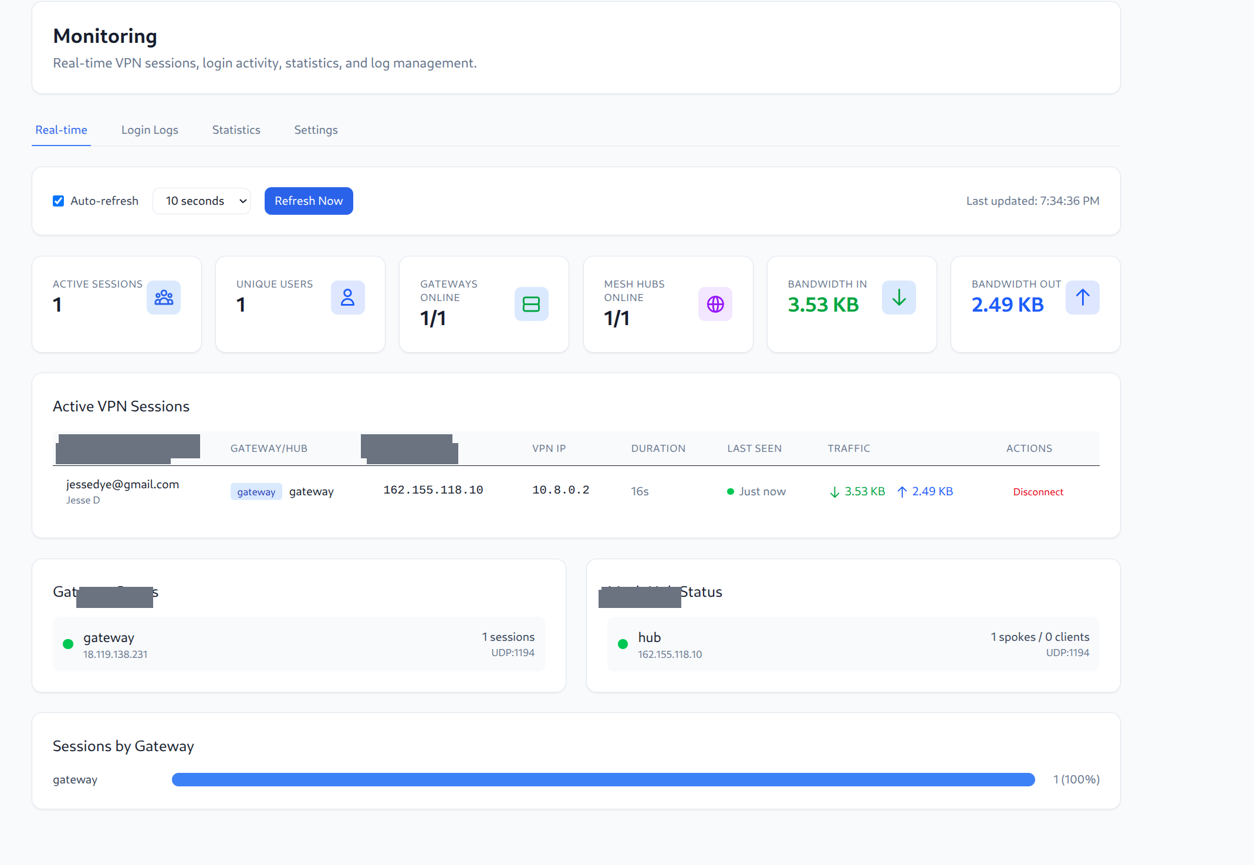Click the Mesh Hubs Online globe icon
The image size is (1254, 865).
tap(715, 304)
